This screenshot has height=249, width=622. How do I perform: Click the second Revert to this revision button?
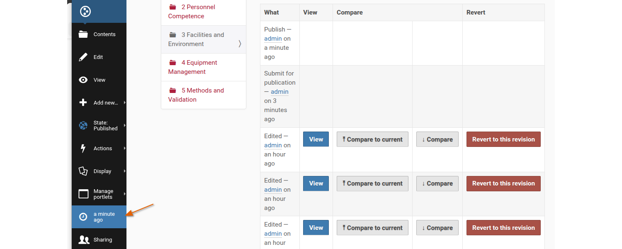503,183
